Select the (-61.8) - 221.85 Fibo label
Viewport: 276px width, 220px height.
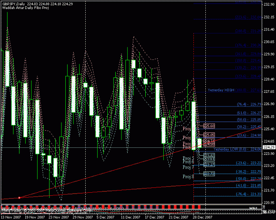[249, 185]
